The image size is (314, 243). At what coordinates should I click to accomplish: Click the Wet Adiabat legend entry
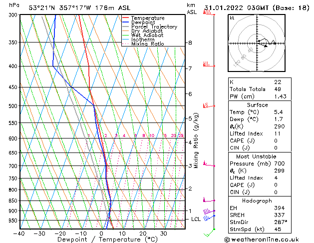(x=147, y=35)
